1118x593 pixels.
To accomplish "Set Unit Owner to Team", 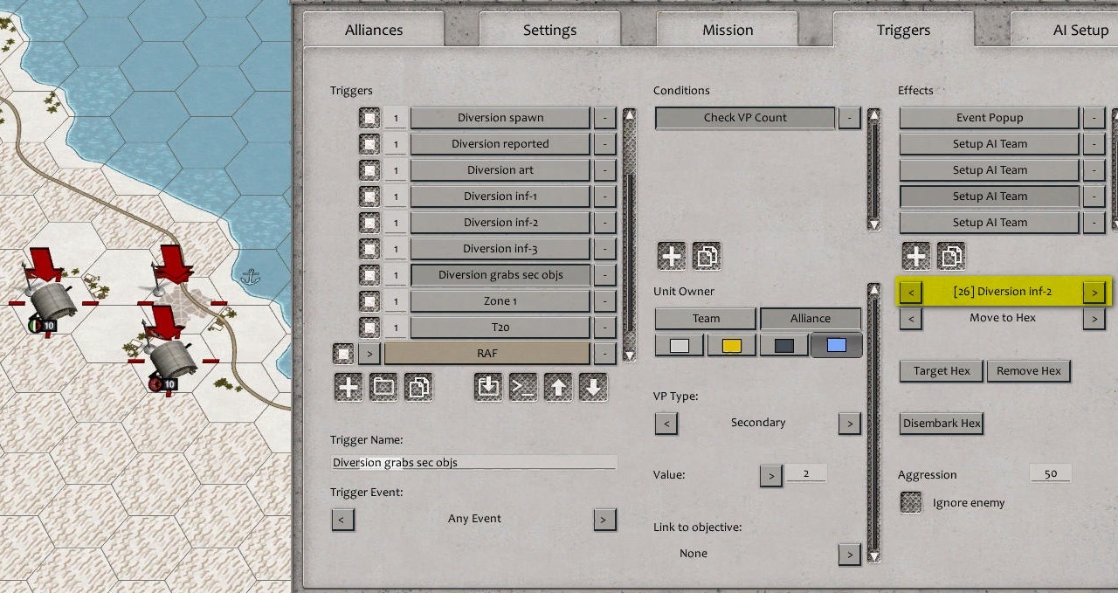I will (x=706, y=319).
